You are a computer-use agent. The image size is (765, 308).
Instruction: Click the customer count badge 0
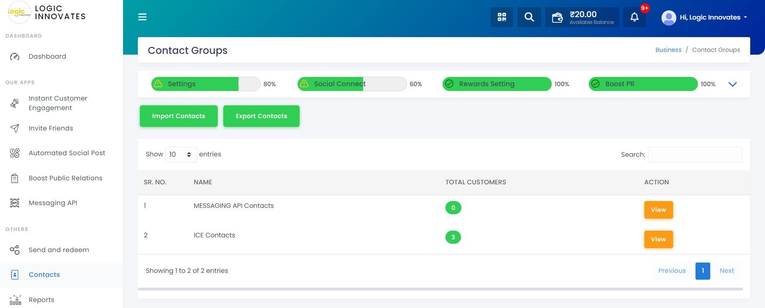click(453, 208)
